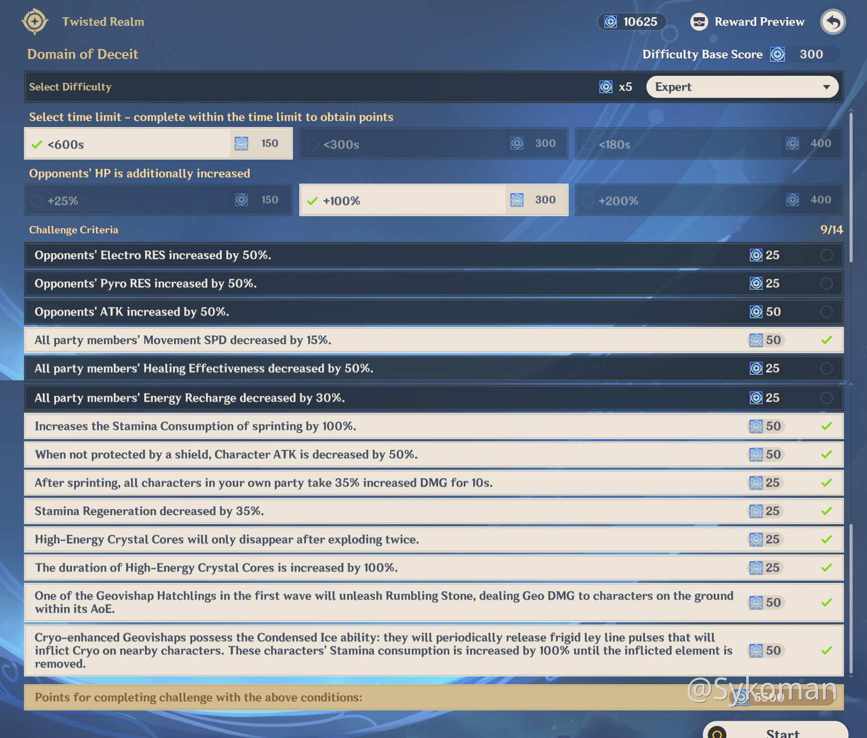Click the points icon beside 10625 total

pos(611,22)
